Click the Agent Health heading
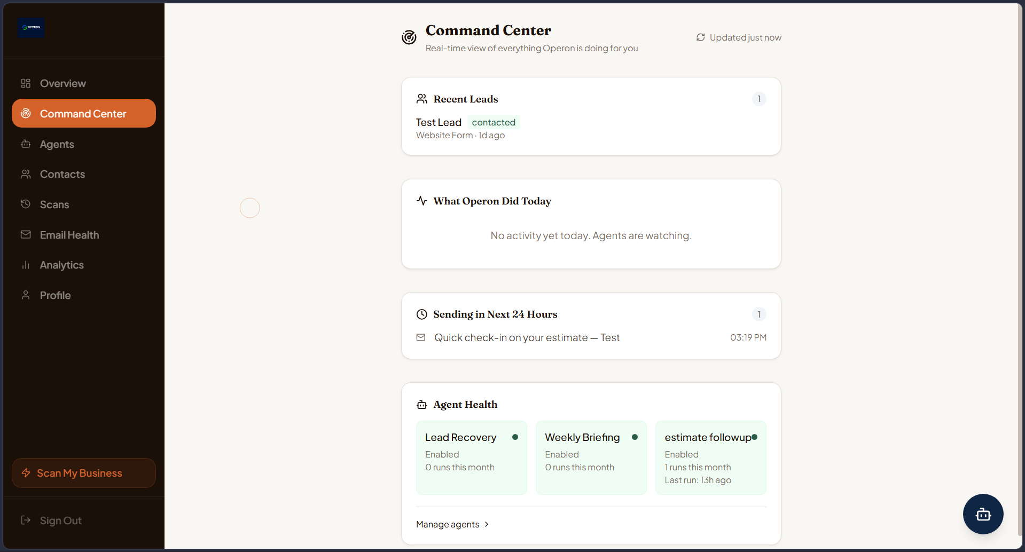Screen dimensions: 1025x552 pyautogui.click(x=465, y=405)
